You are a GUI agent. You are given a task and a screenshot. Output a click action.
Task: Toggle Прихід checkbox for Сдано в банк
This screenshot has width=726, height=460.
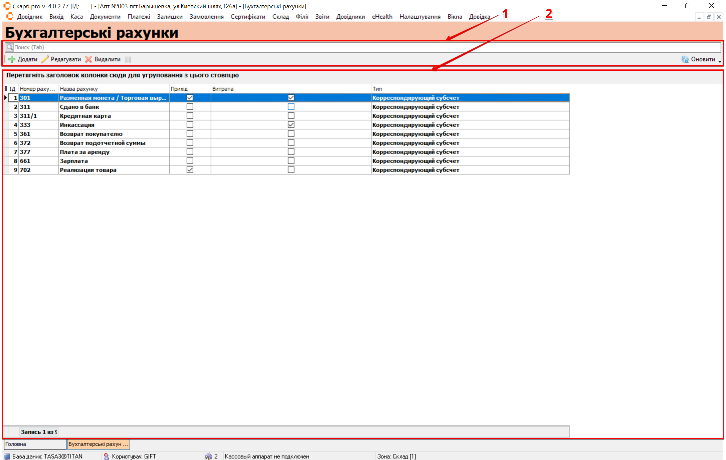pyautogui.click(x=190, y=107)
